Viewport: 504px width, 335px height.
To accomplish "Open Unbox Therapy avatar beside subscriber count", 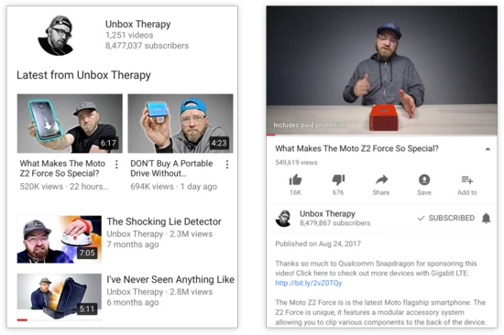I will point(284,219).
